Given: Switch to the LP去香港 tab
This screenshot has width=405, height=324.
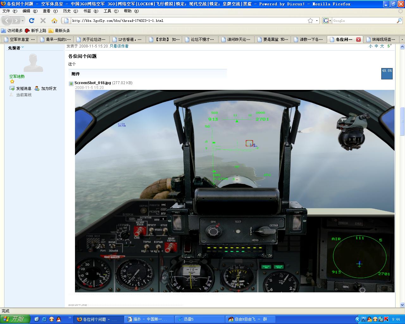Looking at the screenshot, I should [128, 40].
